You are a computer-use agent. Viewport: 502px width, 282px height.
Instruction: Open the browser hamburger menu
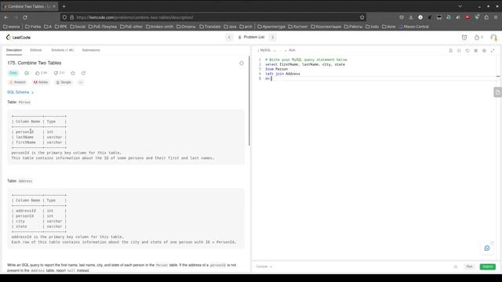click(x=496, y=17)
